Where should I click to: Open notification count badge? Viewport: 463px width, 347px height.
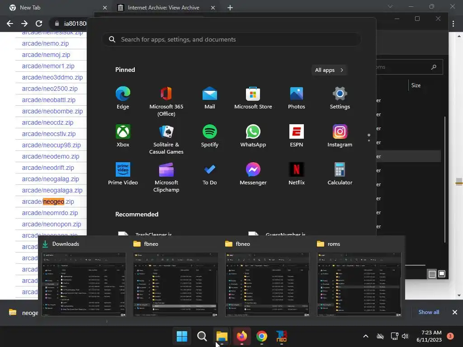click(x=450, y=336)
